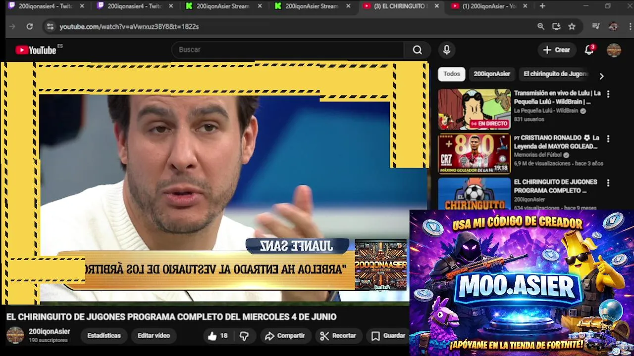The height and width of the screenshot is (356, 634).
Task: Click Memorias del Fútbol channel name
Action: pyautogui.click(x=538, y=155)
